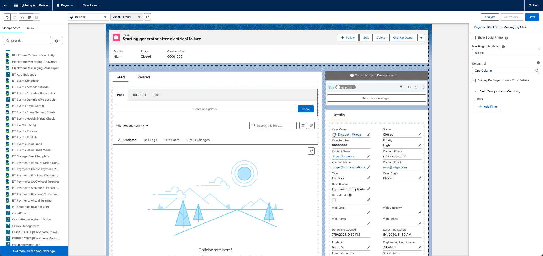Click the Edge Communications account link
The height and width of the screenshot is (256, 543).
point(349,167)
